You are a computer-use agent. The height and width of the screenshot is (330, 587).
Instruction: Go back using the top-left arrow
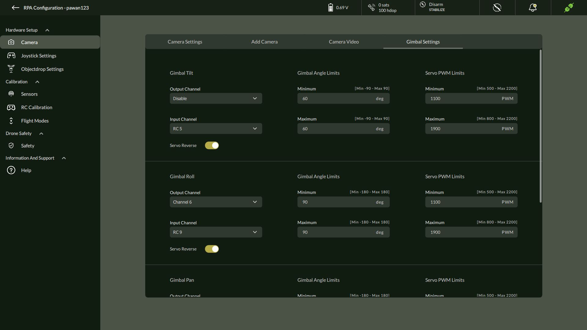point(15,8)
